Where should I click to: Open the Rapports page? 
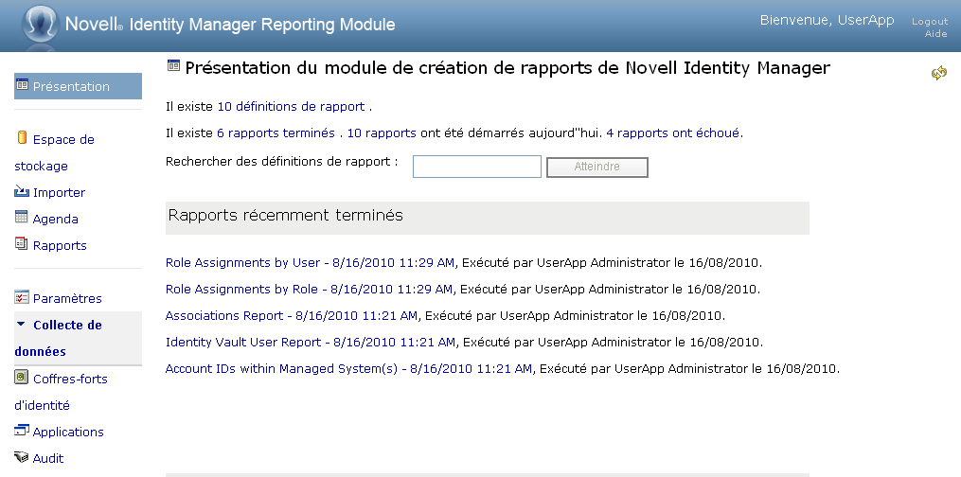coord(60,245)
